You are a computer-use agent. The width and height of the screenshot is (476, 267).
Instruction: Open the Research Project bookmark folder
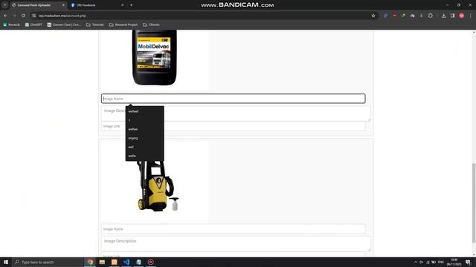pyautogui.click(x=123, y=24)
